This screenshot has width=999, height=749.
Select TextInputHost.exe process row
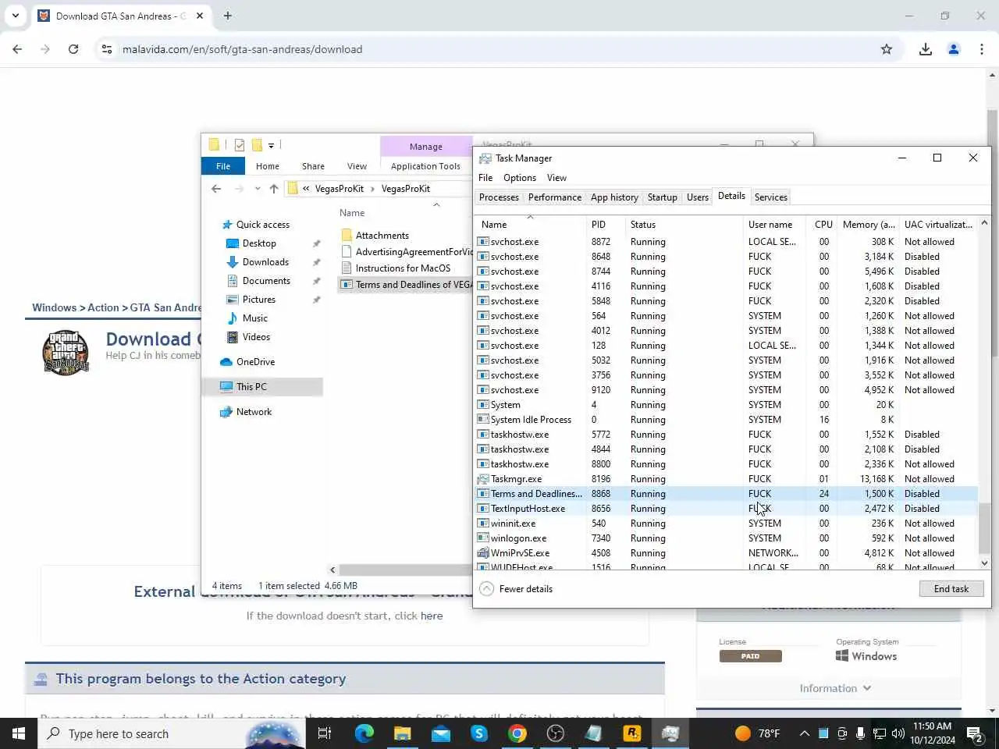[x=726, y=509]
